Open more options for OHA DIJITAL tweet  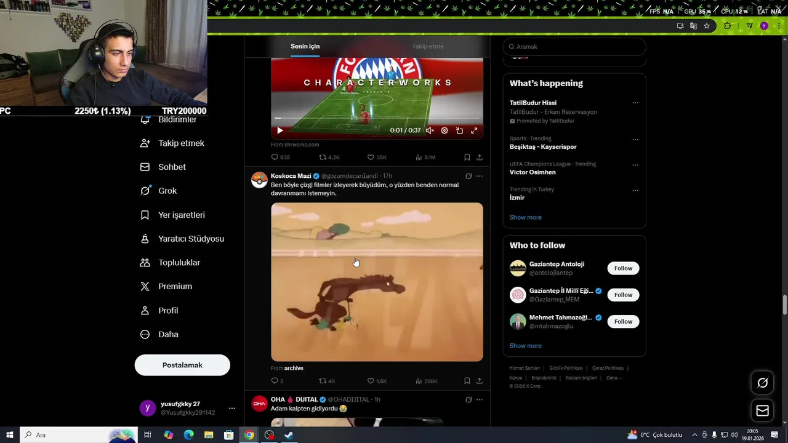(x=480, y=399)
